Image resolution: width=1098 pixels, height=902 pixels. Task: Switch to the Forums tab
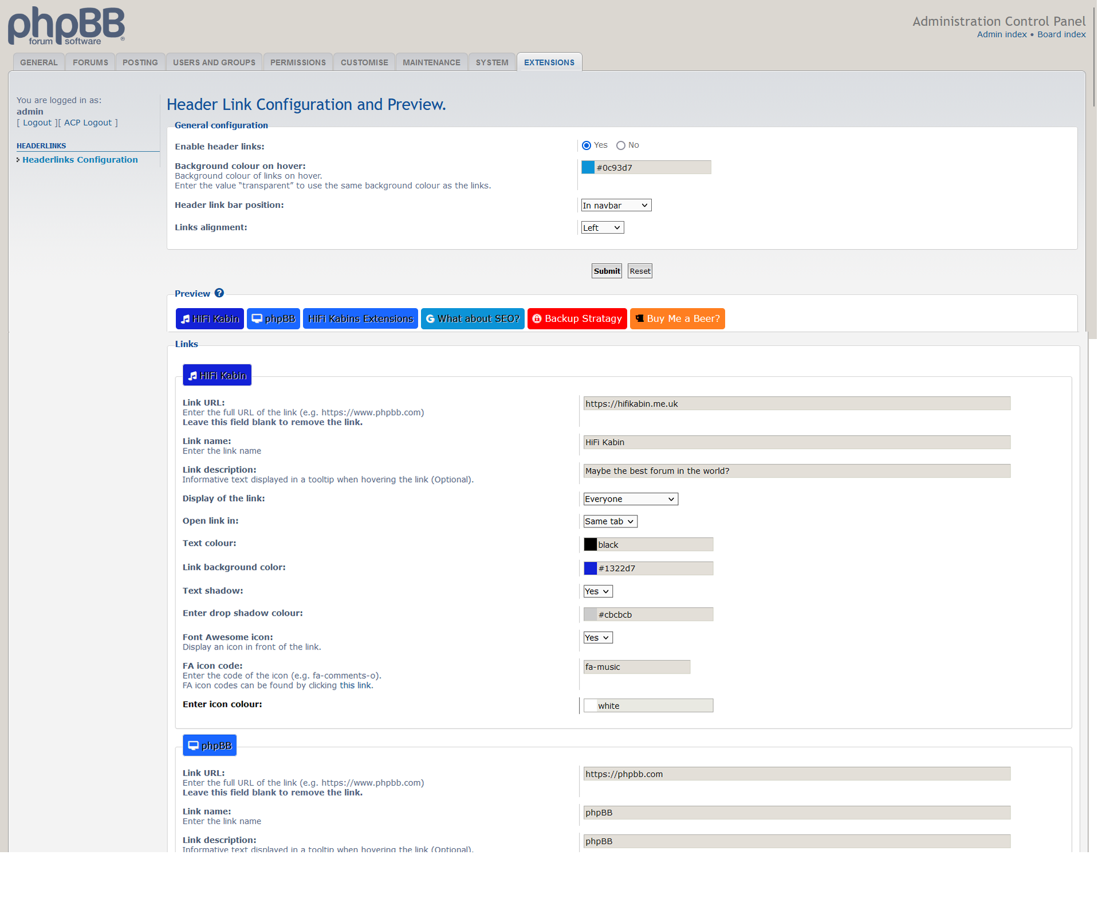[90, 62]
